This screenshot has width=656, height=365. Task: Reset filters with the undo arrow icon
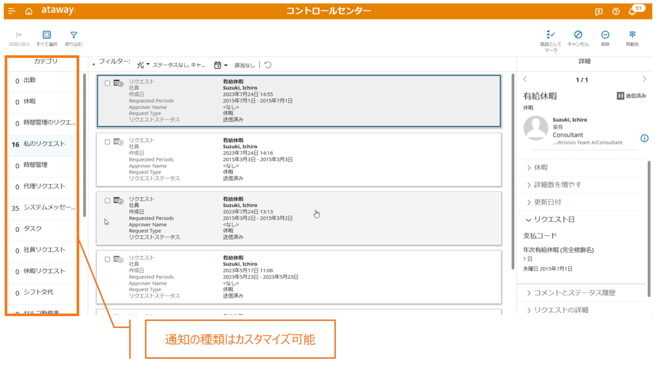coord(268,65)
